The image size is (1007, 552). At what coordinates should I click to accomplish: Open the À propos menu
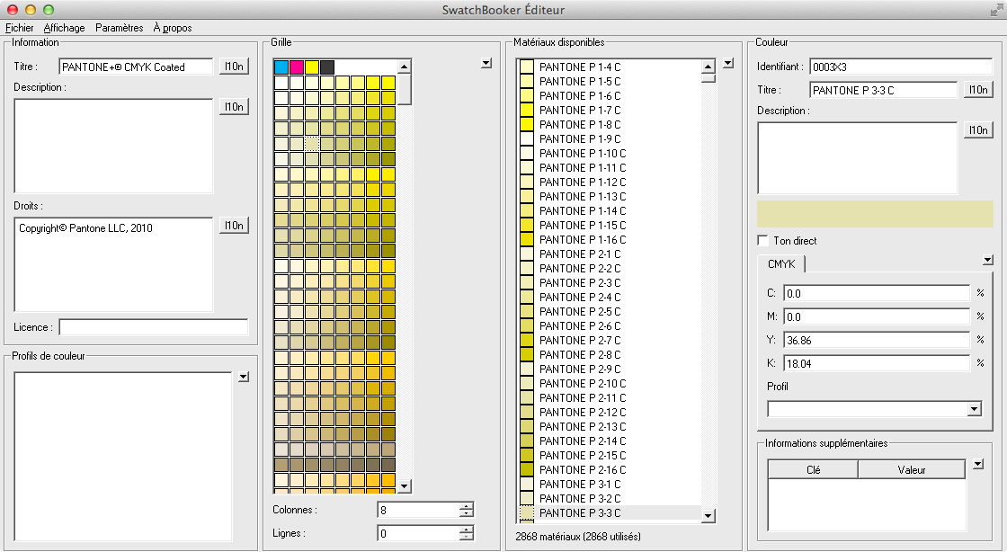point(173,28)
